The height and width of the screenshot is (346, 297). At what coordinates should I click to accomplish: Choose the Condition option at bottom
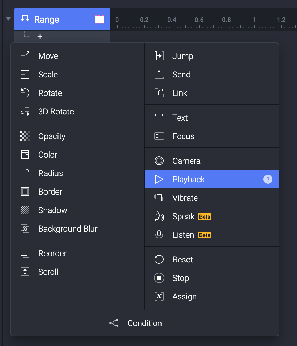click(x=144, y=323)
